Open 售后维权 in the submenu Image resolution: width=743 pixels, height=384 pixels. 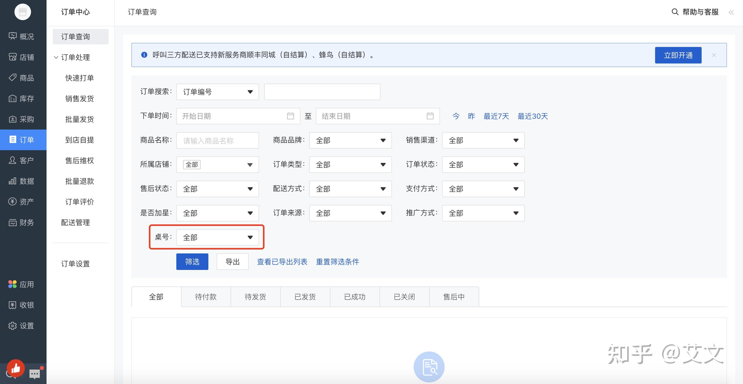(x=80, y=160)
